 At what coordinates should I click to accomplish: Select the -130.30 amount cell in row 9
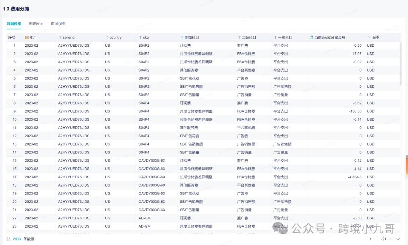pyautogui.click(x=355, y=111)
